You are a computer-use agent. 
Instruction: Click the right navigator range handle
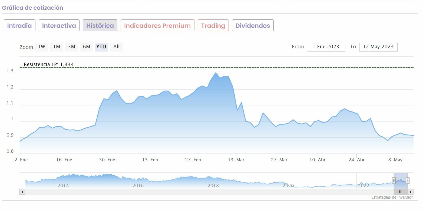point(408,181)
